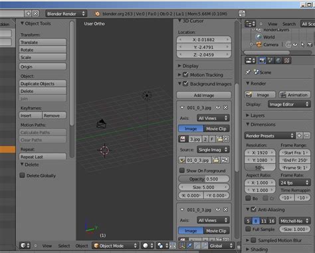Toggle Background Images checkbox
This screenshot has width=315, height=253.
click(x=185, y=84)
